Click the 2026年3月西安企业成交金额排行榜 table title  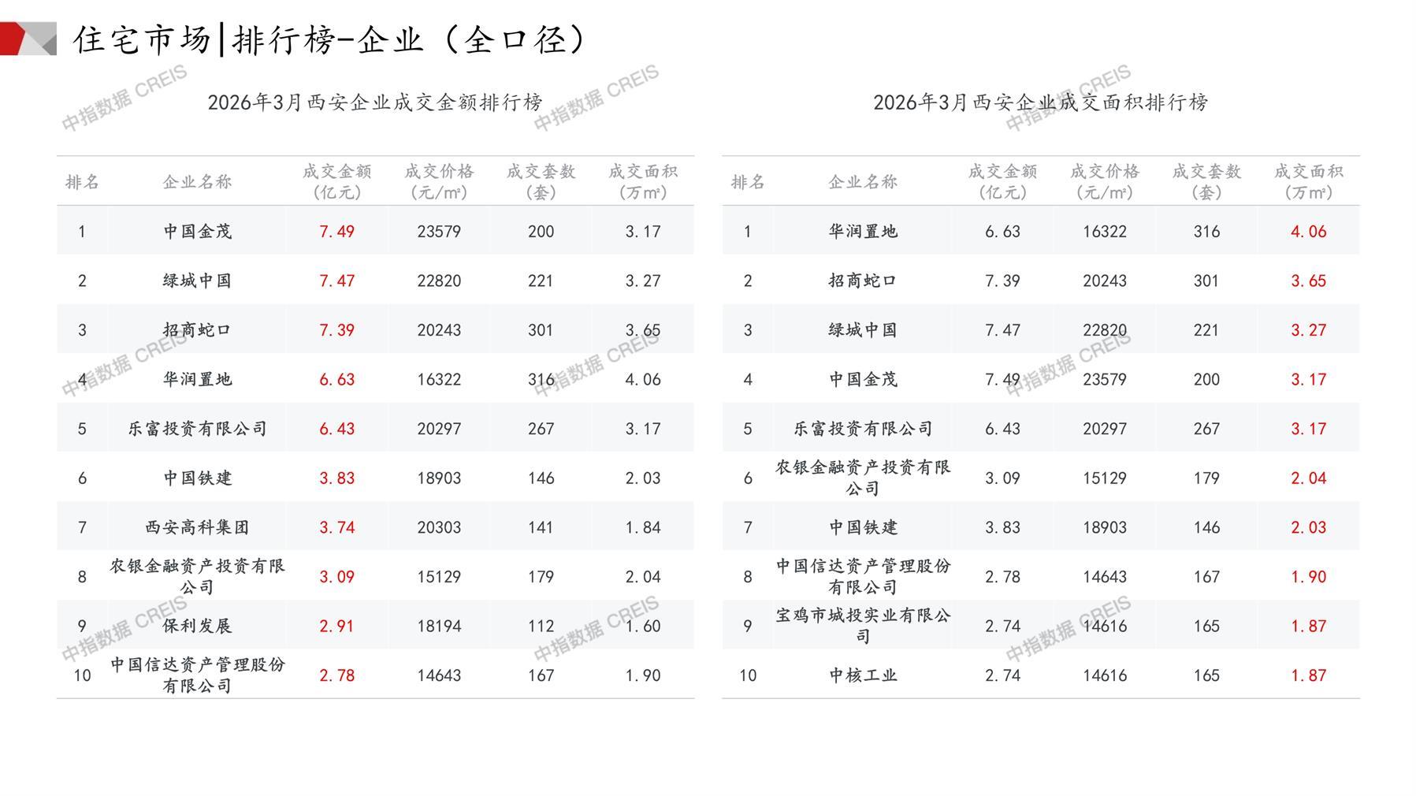click(x=375, y=102)
